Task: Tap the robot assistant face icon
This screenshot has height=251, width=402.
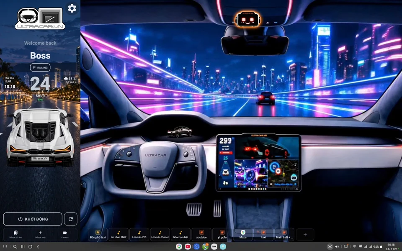Action: pos(247,19)
